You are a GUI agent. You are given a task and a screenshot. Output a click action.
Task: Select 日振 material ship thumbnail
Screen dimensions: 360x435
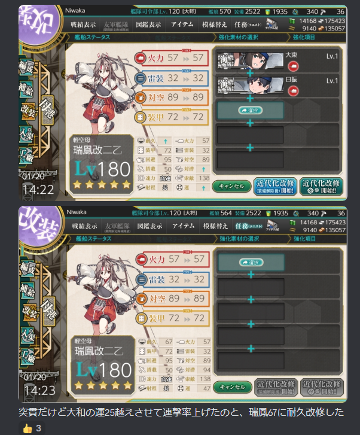[251, 85]
